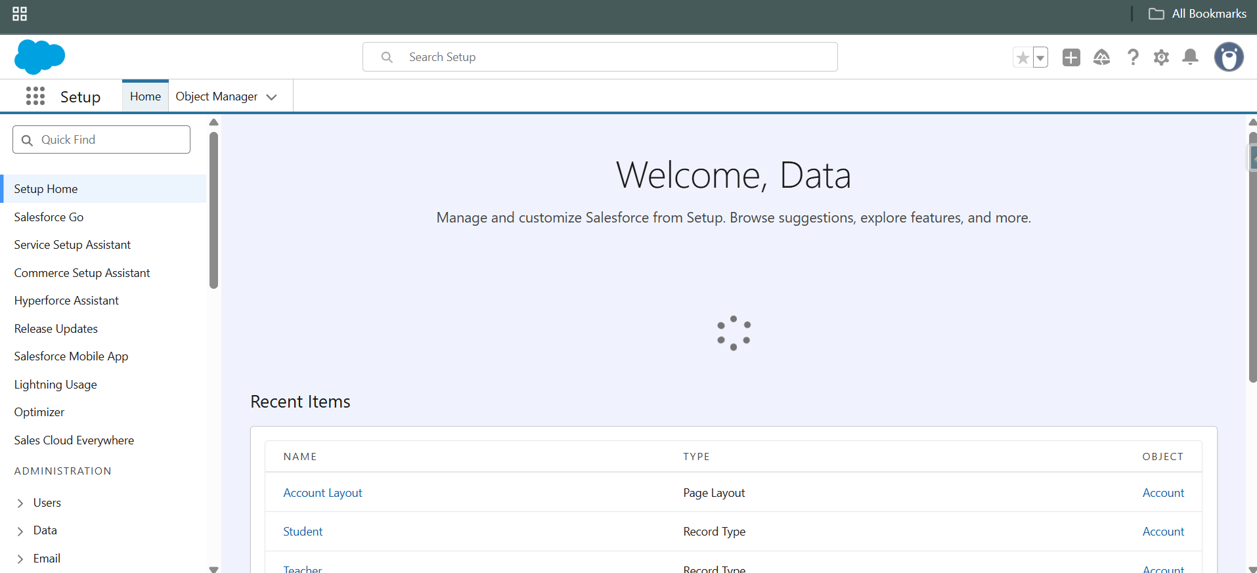The height and width of the screenshot is (573, 1257).
Task: Open the App Launcher grid icon
Action: [x=35, y=96]
